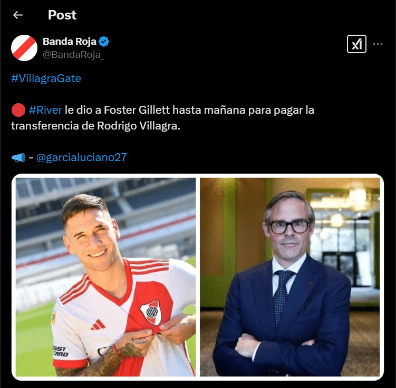This screenshot has width=396, height=388.
Task: Open the three-dot more options menu
Action: tap(378, 44)
